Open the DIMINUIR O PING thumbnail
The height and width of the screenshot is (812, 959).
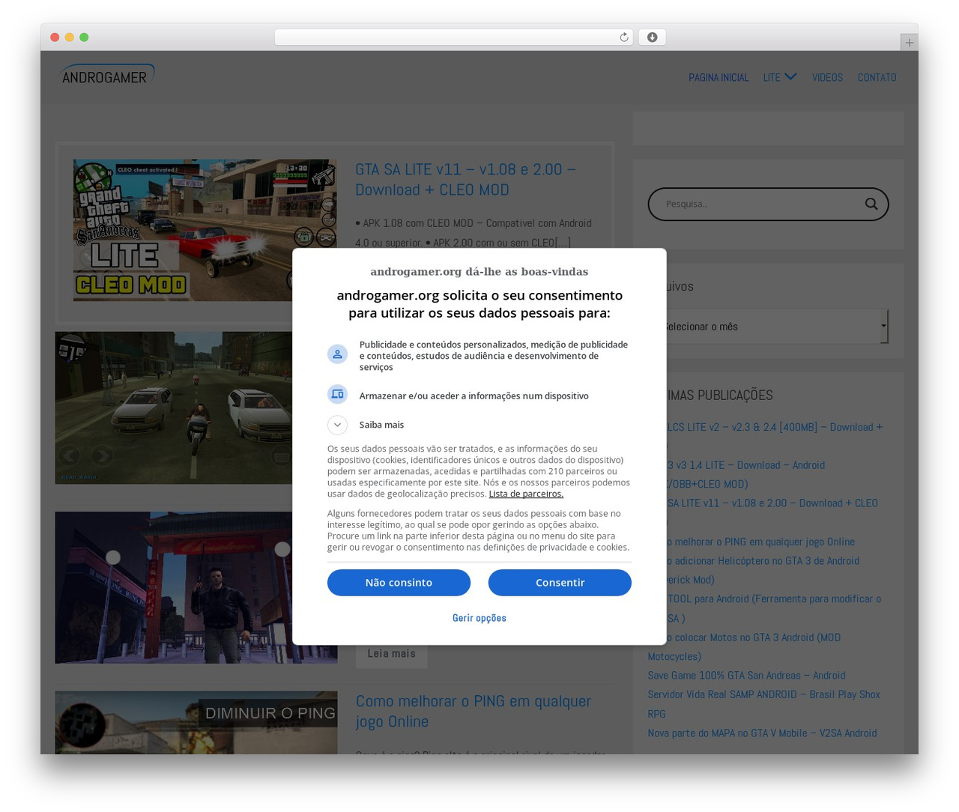[x=196, y=722]
